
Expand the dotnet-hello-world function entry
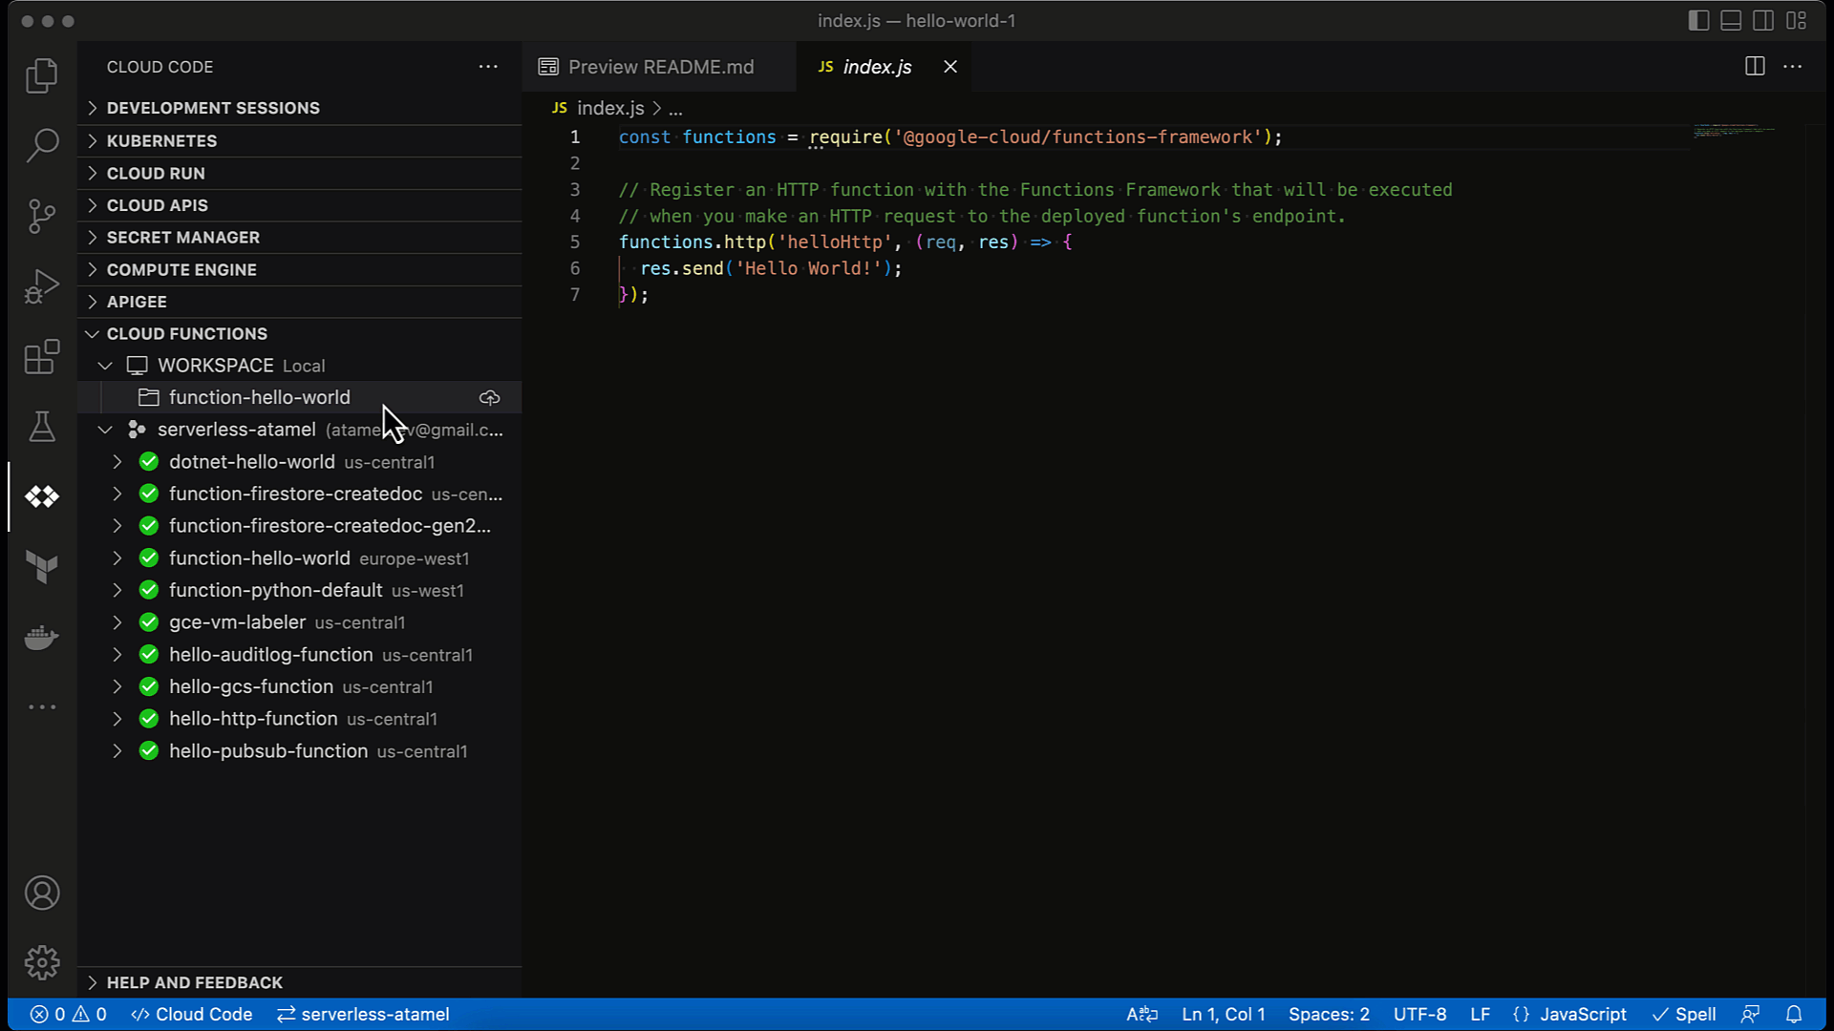point(117,462)
